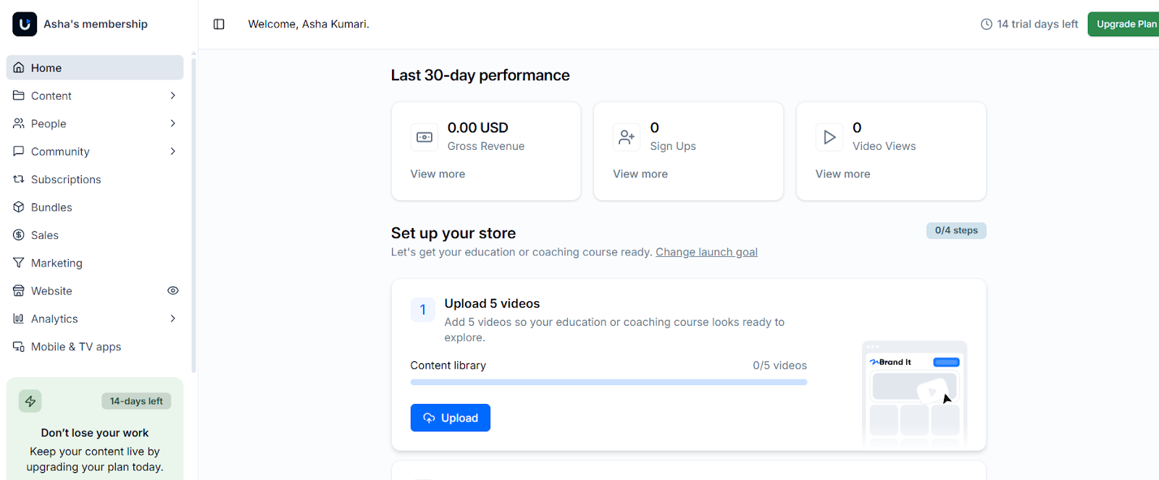The image size is (1159, 480).
Task: Preview website with the eye icon
Action: 173,290
